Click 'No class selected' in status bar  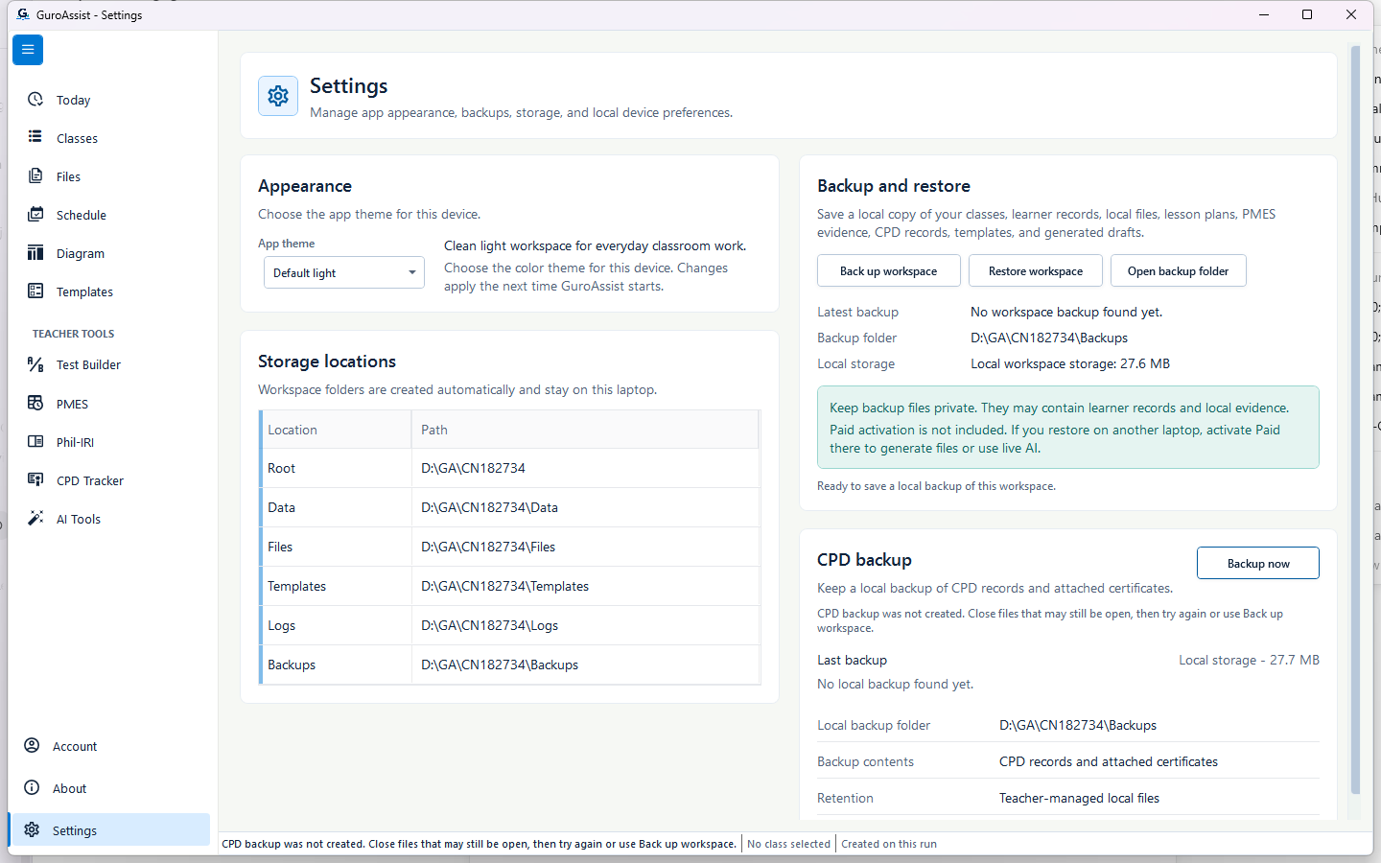tap(788, 844)
